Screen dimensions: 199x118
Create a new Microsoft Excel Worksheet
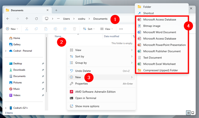tap(162, 64)
